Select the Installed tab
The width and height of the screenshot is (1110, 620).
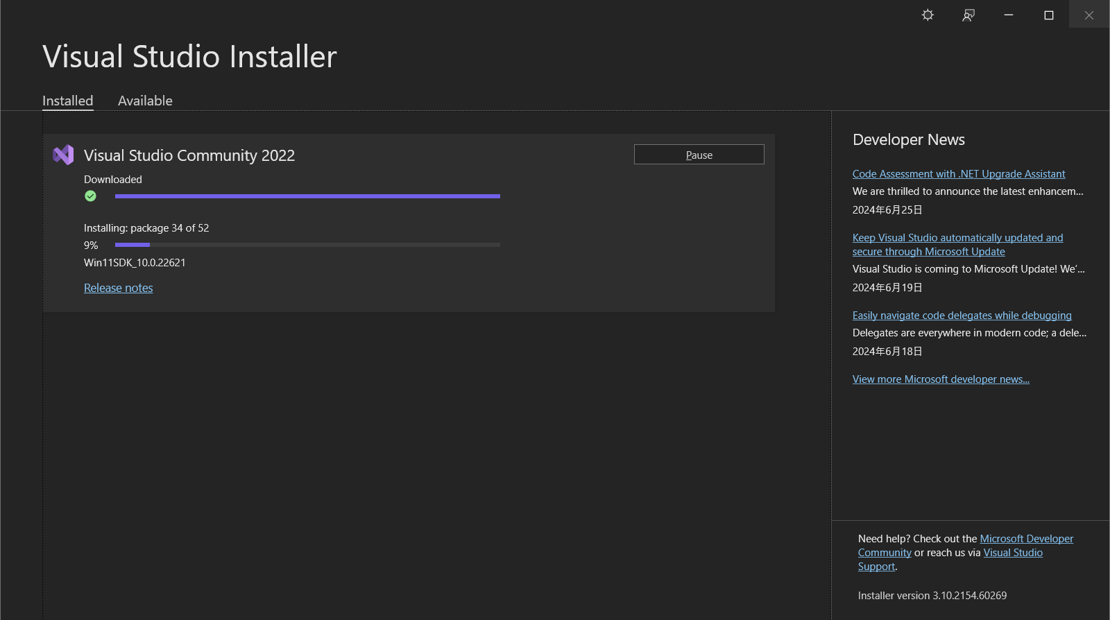[67, 101]
